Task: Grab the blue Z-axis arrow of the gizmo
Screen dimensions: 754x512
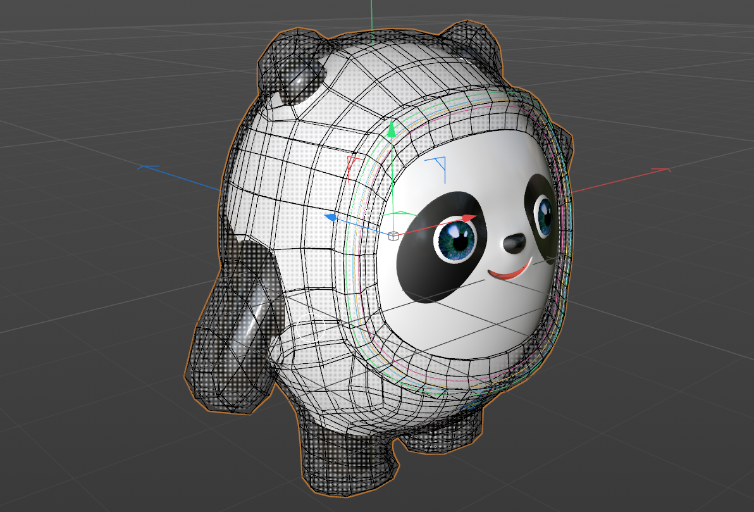Action: [x=330, y=218]
